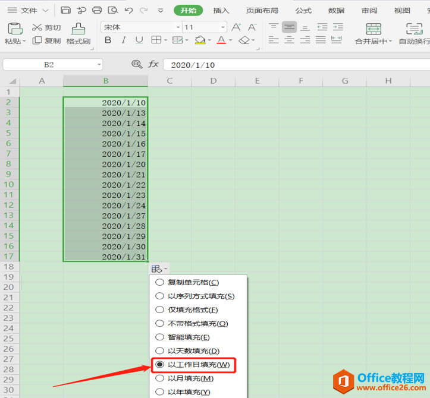Viewport: 430px width, 398px height.
Task: Click the Save icon in quick access toolbar
Action: click(65, 11)
